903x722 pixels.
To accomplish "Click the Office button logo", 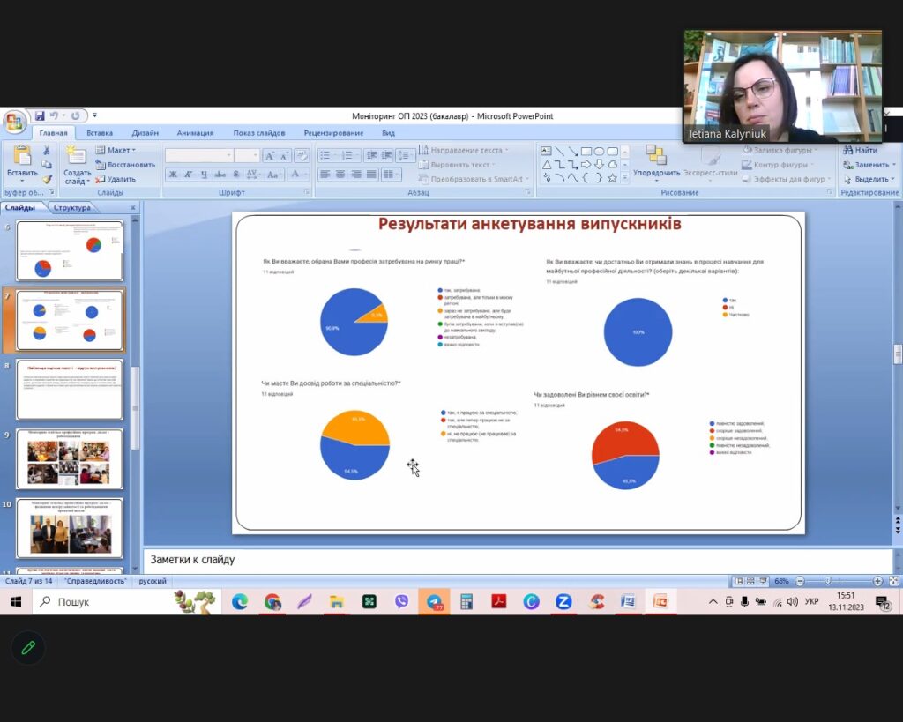I will [14, 121].
